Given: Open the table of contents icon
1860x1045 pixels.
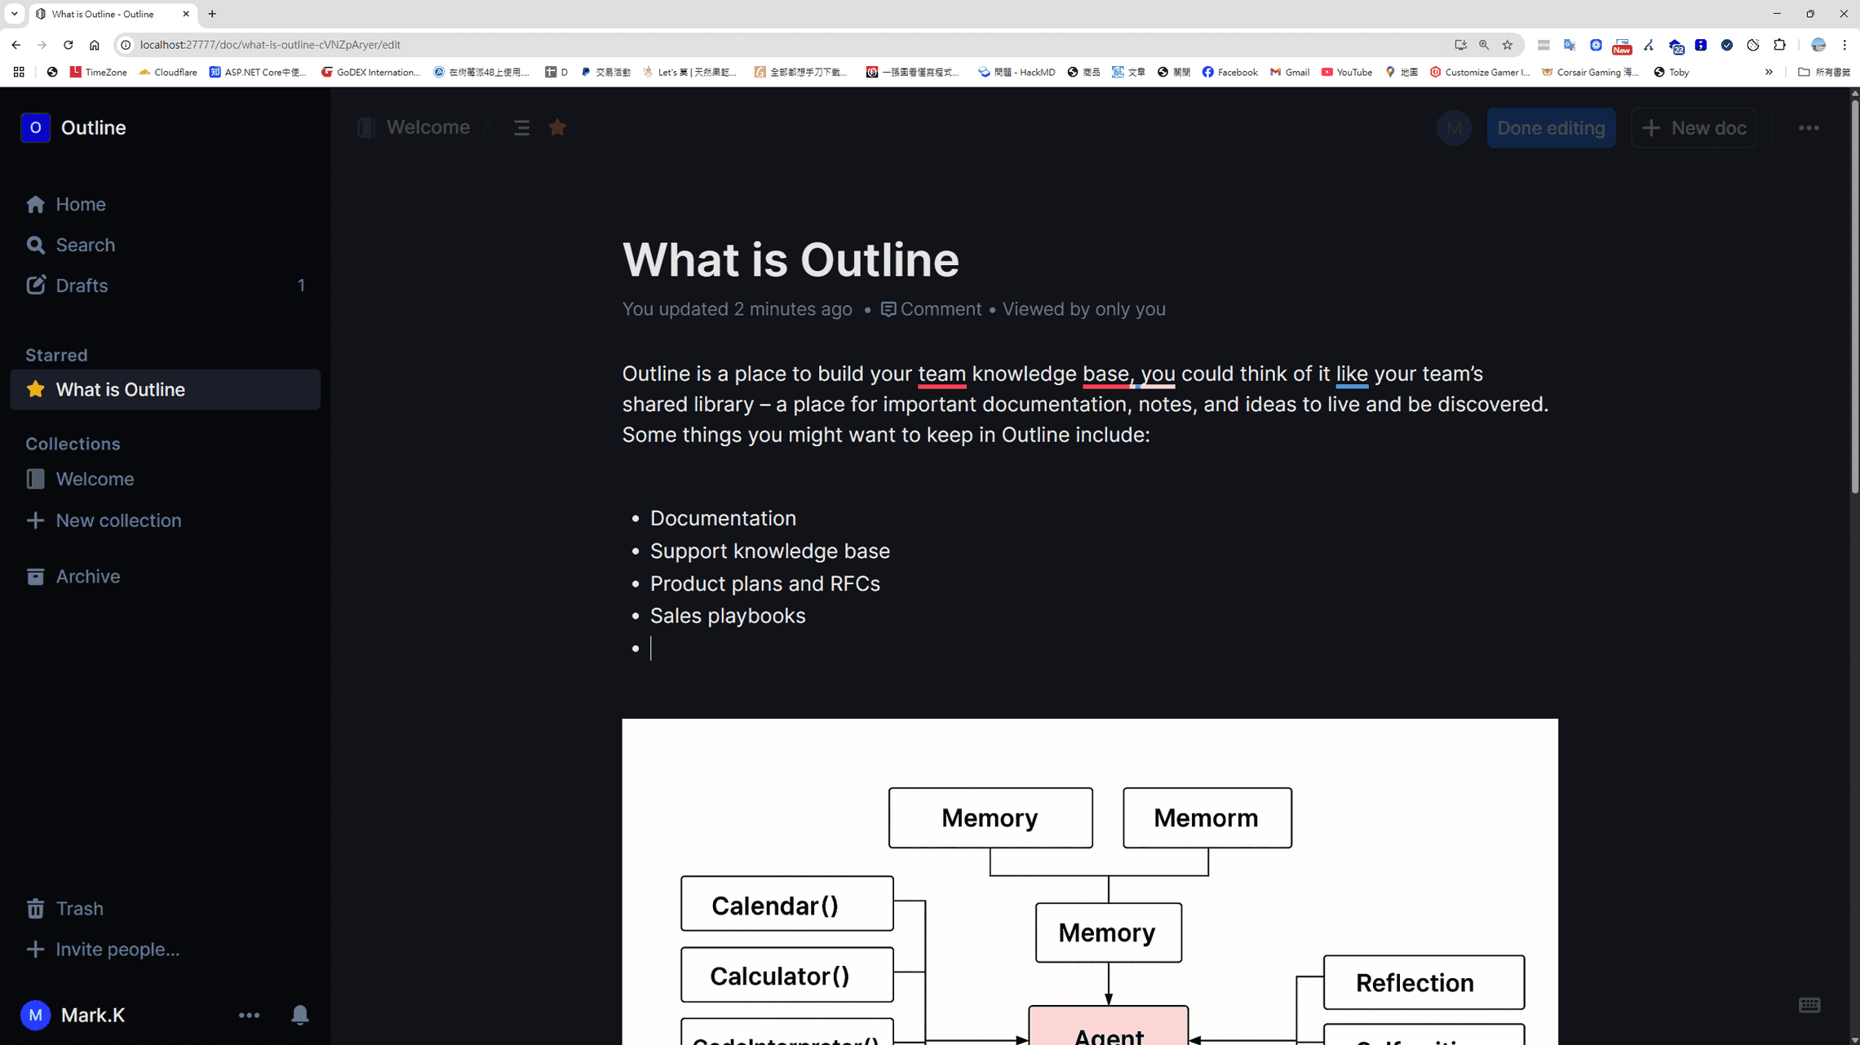Looking at the screenshot, I should click(x=521, y=127).
